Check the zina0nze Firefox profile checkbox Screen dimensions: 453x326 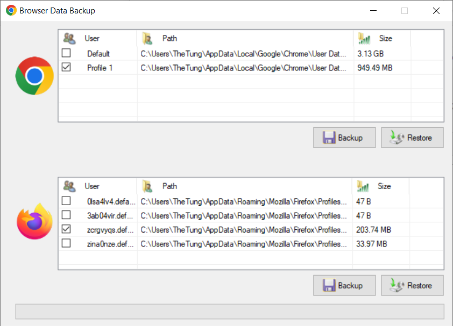(x=66, y=243)
